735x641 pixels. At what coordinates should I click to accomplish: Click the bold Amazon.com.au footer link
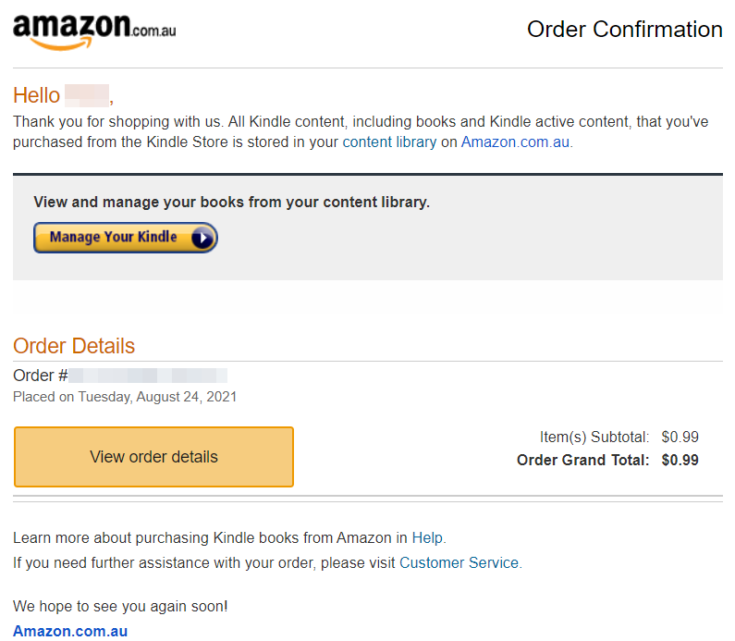tap(70, 632)
